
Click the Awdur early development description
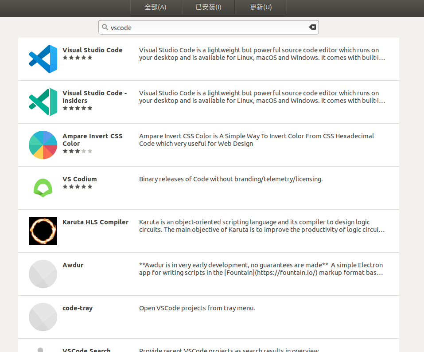(261, 269)
